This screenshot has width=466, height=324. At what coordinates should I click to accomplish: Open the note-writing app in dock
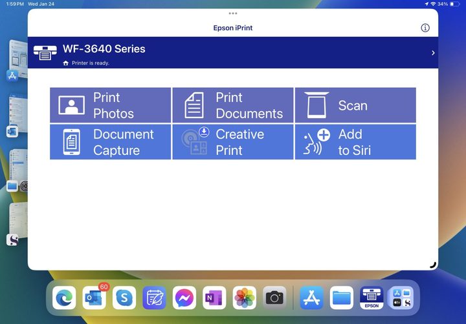(154, 298)
